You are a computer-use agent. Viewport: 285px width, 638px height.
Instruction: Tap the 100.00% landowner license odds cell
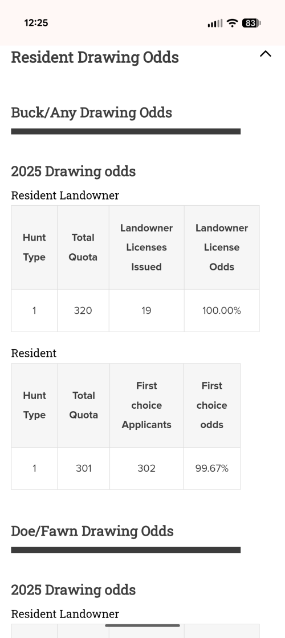click(222, 310)
